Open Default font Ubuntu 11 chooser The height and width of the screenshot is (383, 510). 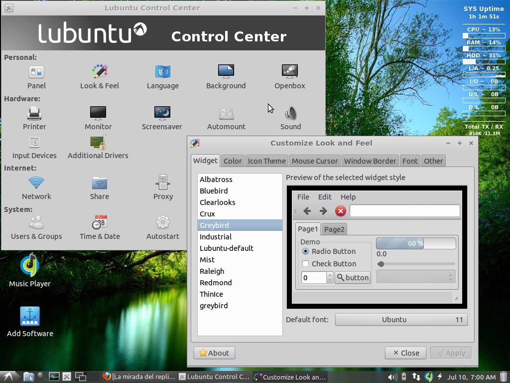point(401,320)
